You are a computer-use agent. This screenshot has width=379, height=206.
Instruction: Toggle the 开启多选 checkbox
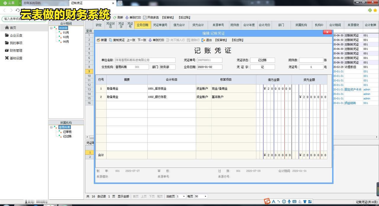pos(145,18)
